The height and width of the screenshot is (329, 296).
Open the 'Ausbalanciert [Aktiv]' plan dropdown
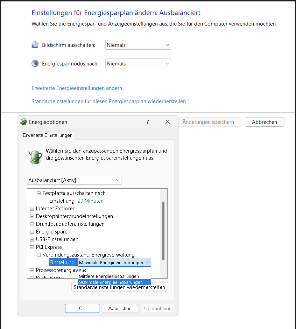pos(74,180)
